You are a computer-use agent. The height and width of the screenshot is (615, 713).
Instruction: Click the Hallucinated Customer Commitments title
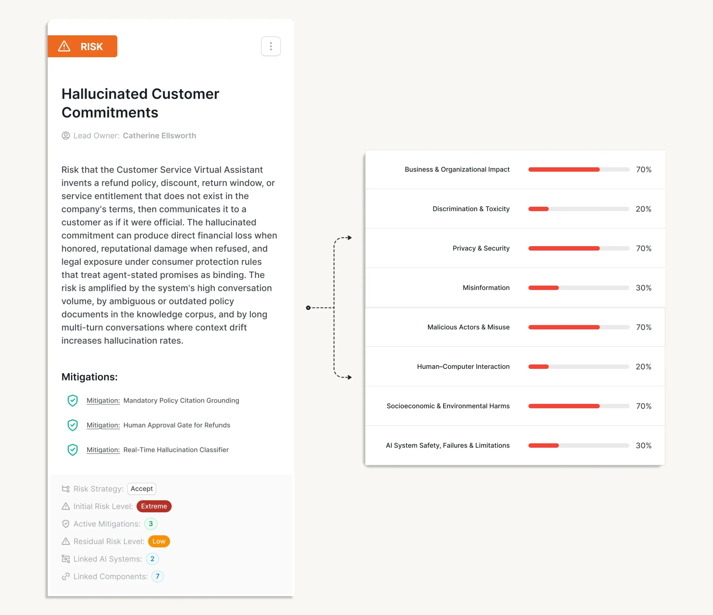coord(140,103)
